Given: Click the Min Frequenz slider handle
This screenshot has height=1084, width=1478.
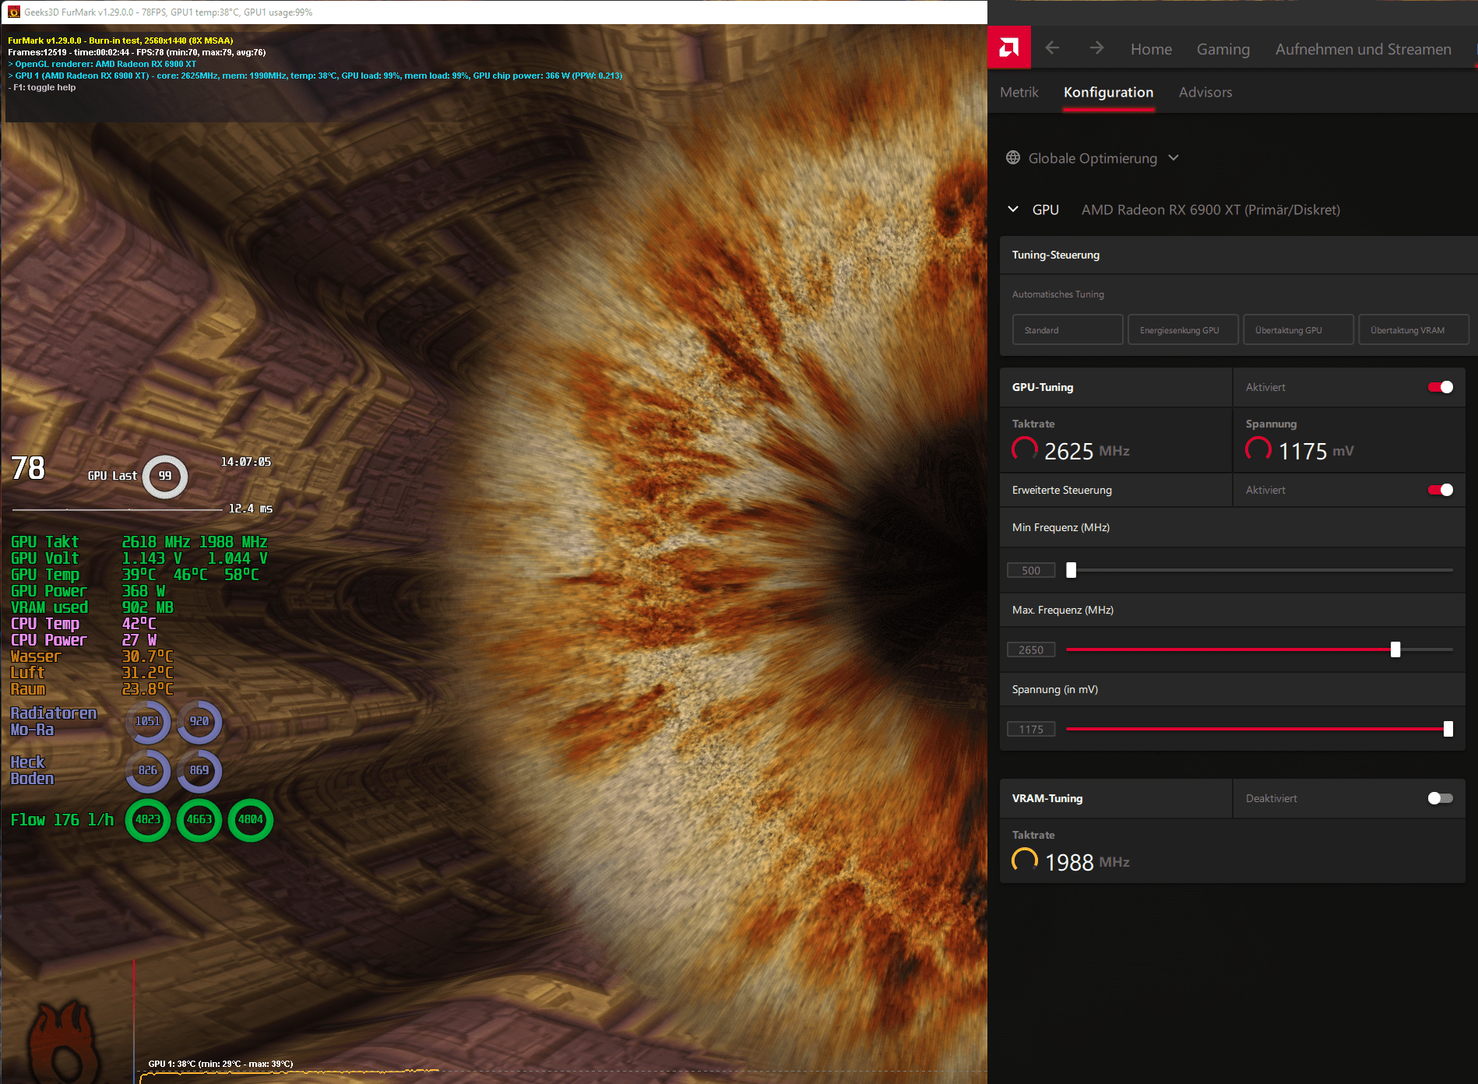Looking at the screenshot, I should point(1072,570).
